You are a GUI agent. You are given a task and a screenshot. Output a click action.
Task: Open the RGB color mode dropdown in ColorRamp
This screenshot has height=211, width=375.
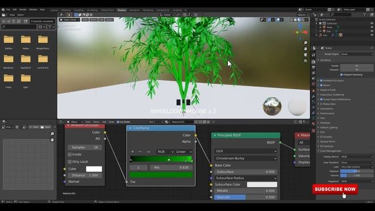pos(165,152)
